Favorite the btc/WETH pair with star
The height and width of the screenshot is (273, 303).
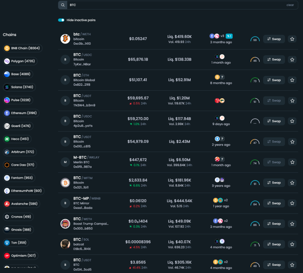(x=292, y=39)
